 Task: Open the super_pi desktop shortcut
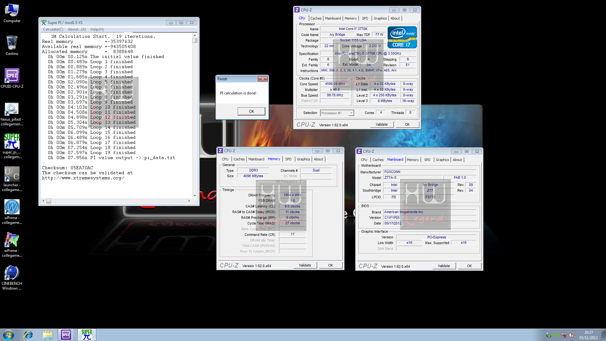12,146
